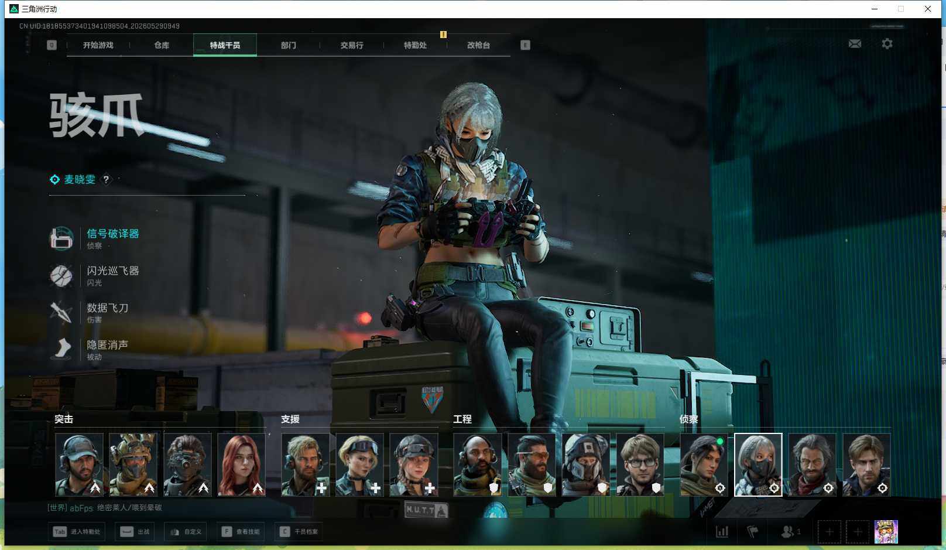Choose the assault operator with the tan helmet
Viewport: 946px width, 550px height.
tap(133, 464)
